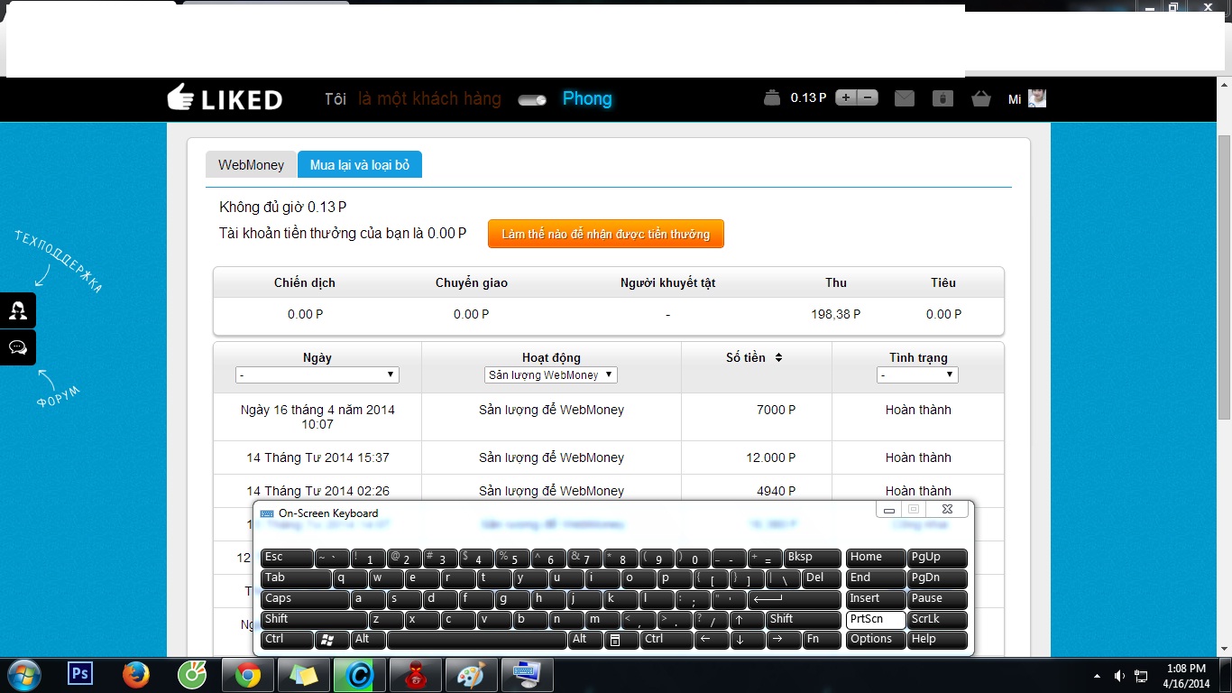This screenshot has height=693, width=1232.
Task: Click the space bar on On-Screen Keyboard
Action: 477,641
